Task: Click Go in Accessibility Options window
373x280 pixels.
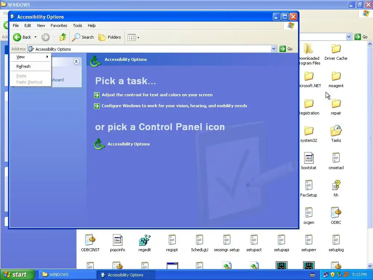Action: click(x=286, y=49)
